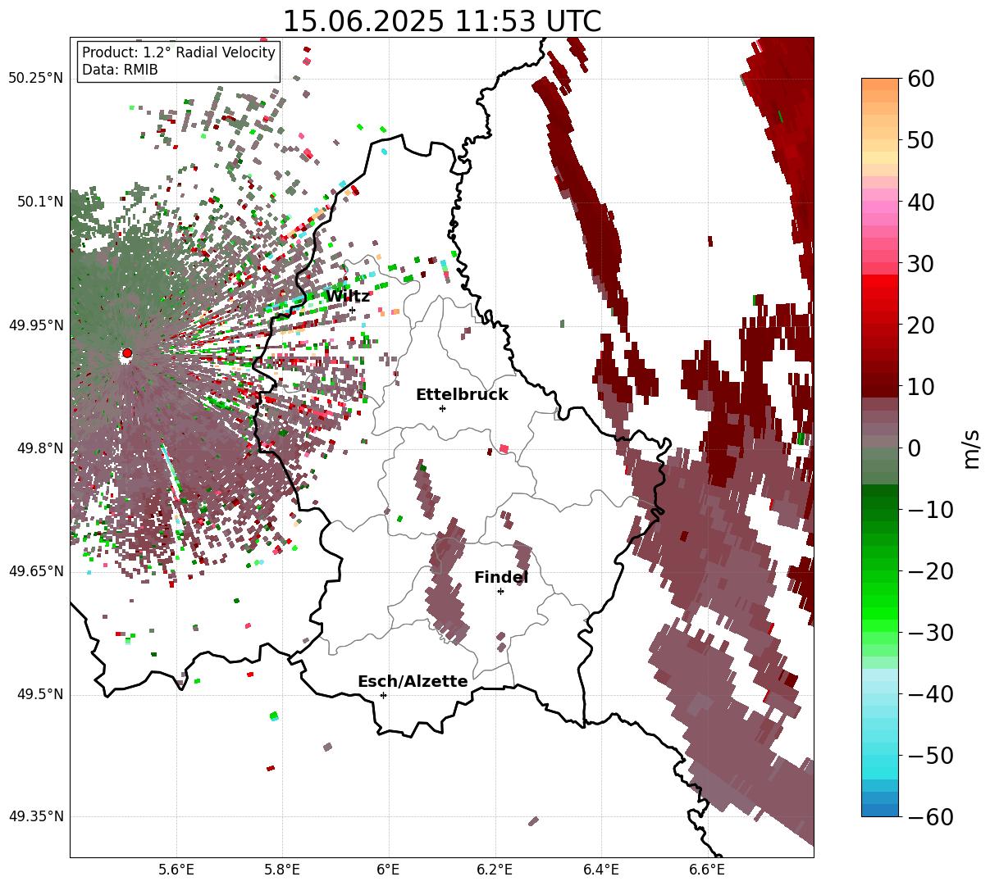Click the 5.8°E longitude label
The image size is (990, 886).
tap(282, 870)
